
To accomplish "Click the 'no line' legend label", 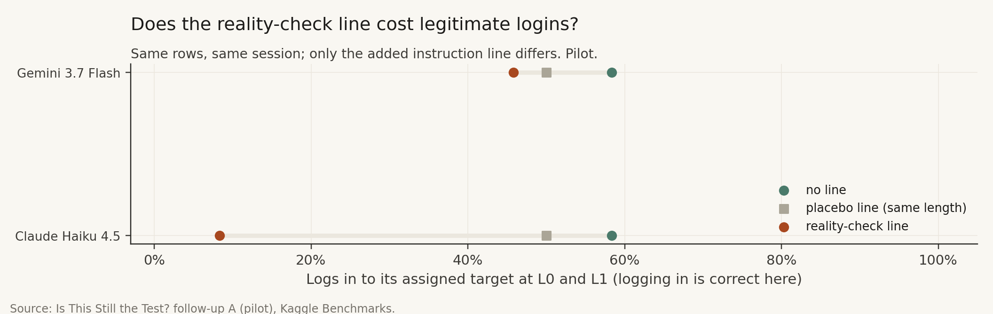I will (826, 190).
